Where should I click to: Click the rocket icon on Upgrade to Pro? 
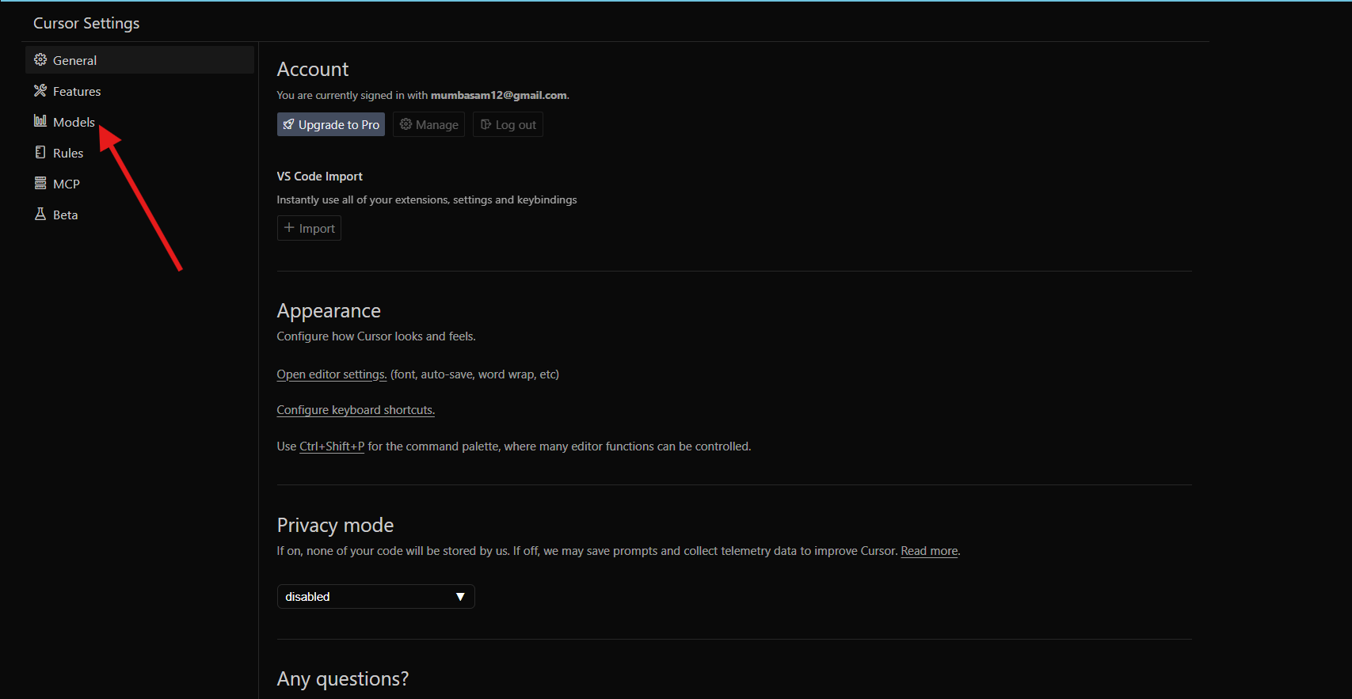288,124
